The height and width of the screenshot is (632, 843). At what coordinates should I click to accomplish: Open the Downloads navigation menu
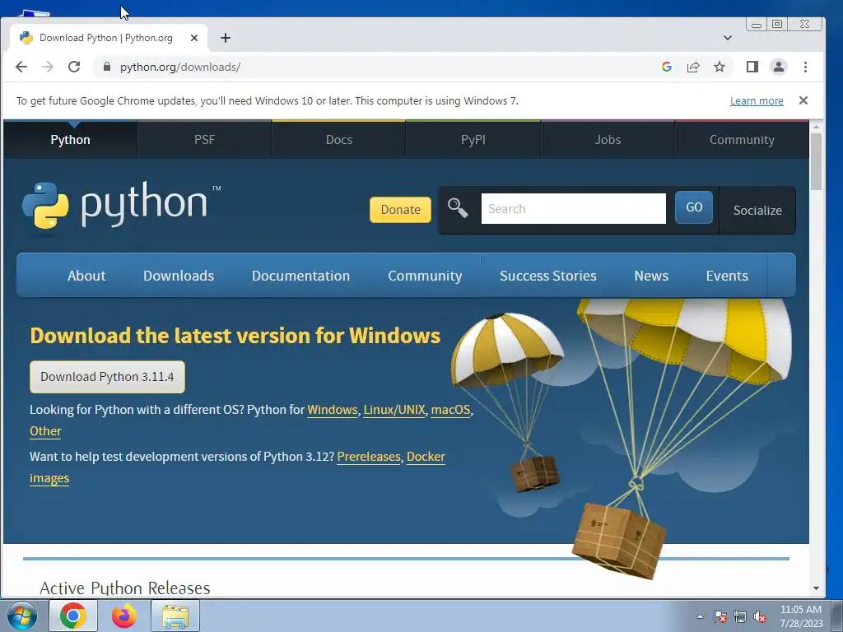(179, 276)
